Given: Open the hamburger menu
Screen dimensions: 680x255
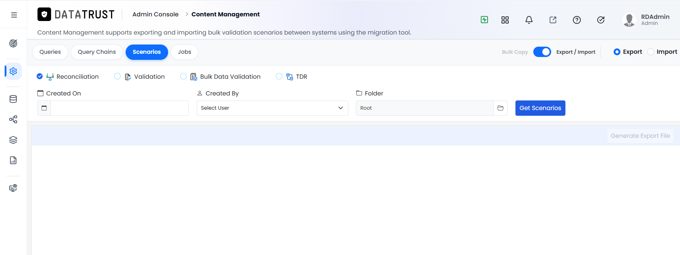Looking at the screenshot, I should pos(14,15).
